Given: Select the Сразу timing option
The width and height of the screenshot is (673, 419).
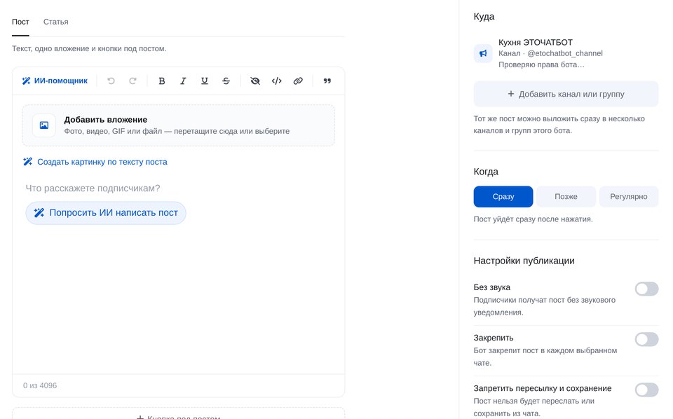Looking at the screenshot, I should (503, 196).
